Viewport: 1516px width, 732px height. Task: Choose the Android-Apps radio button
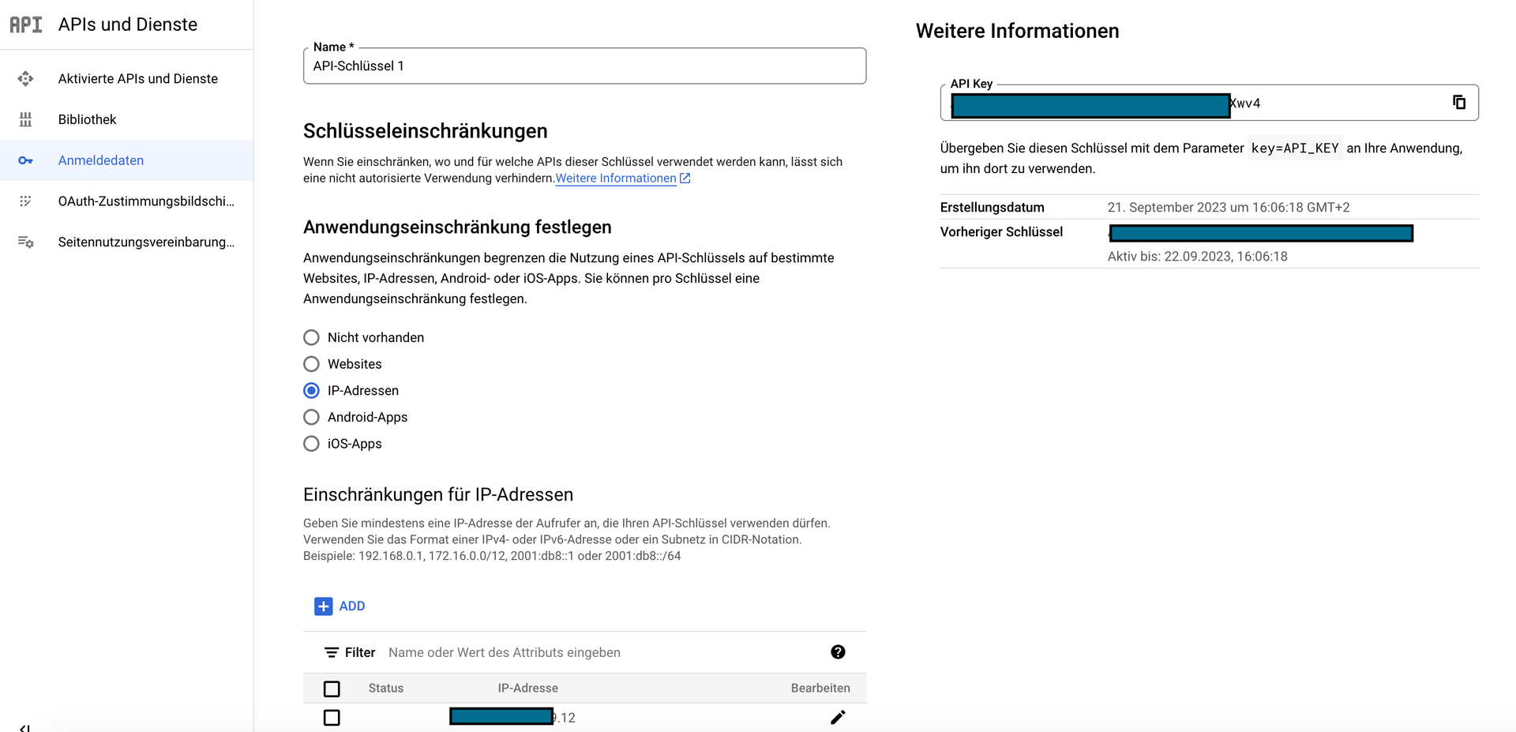(x=312, y=417)
